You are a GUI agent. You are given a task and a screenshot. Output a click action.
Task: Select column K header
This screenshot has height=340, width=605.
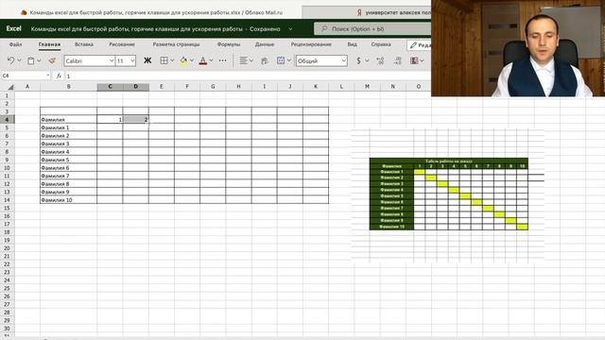316,87
